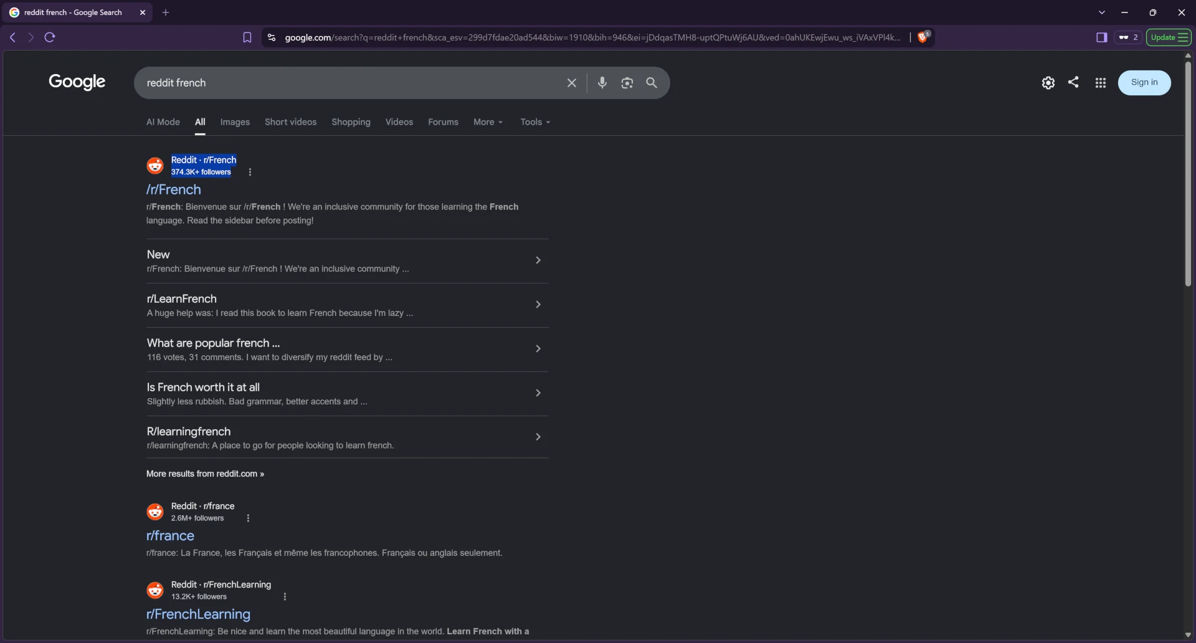
Task: Select the All results tab
Action: pos(200,122)
